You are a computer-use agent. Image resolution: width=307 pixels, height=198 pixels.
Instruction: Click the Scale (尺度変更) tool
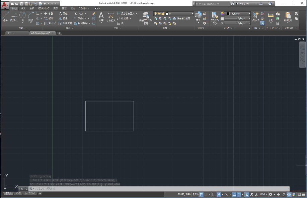(x=65, y=23)
